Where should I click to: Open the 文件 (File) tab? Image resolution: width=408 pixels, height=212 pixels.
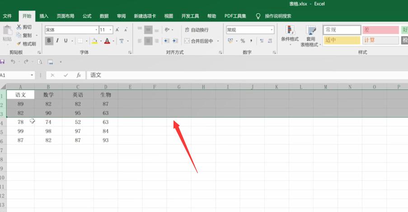pos(7,16)
